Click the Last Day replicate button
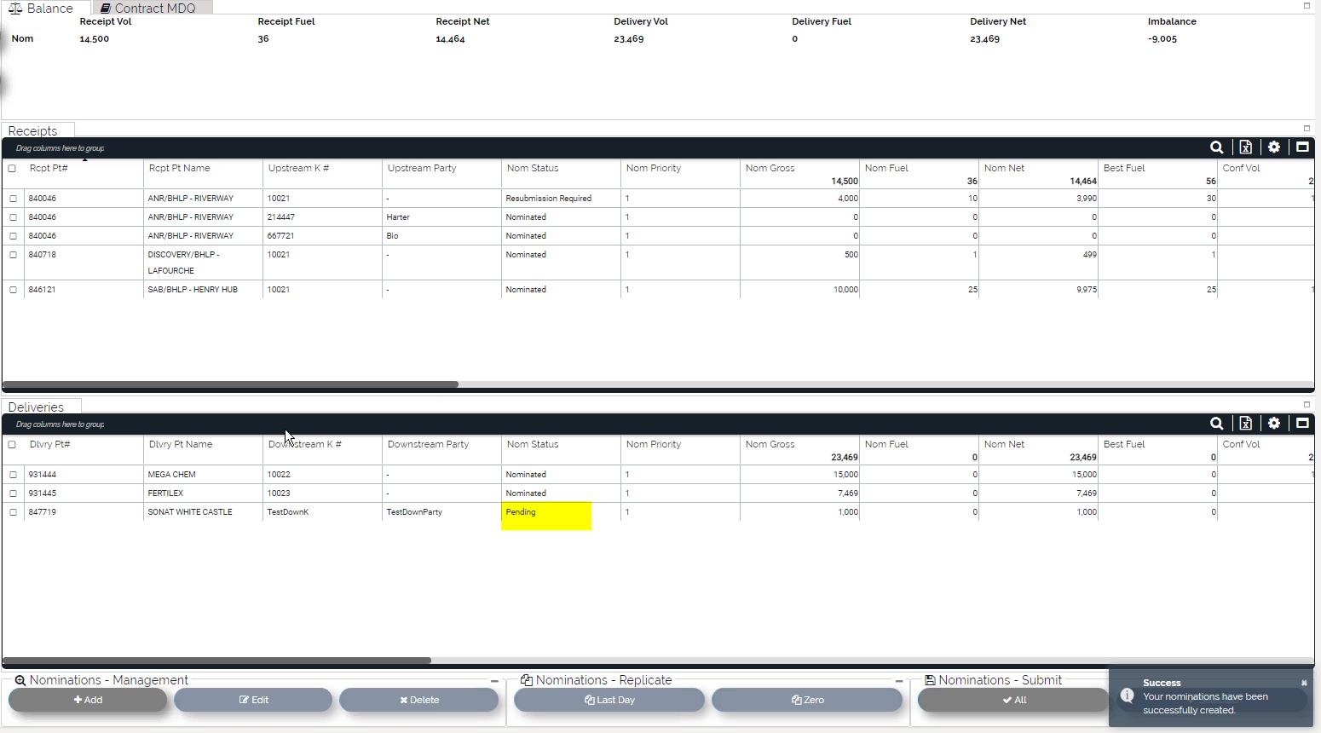 [x=609, y=700]
